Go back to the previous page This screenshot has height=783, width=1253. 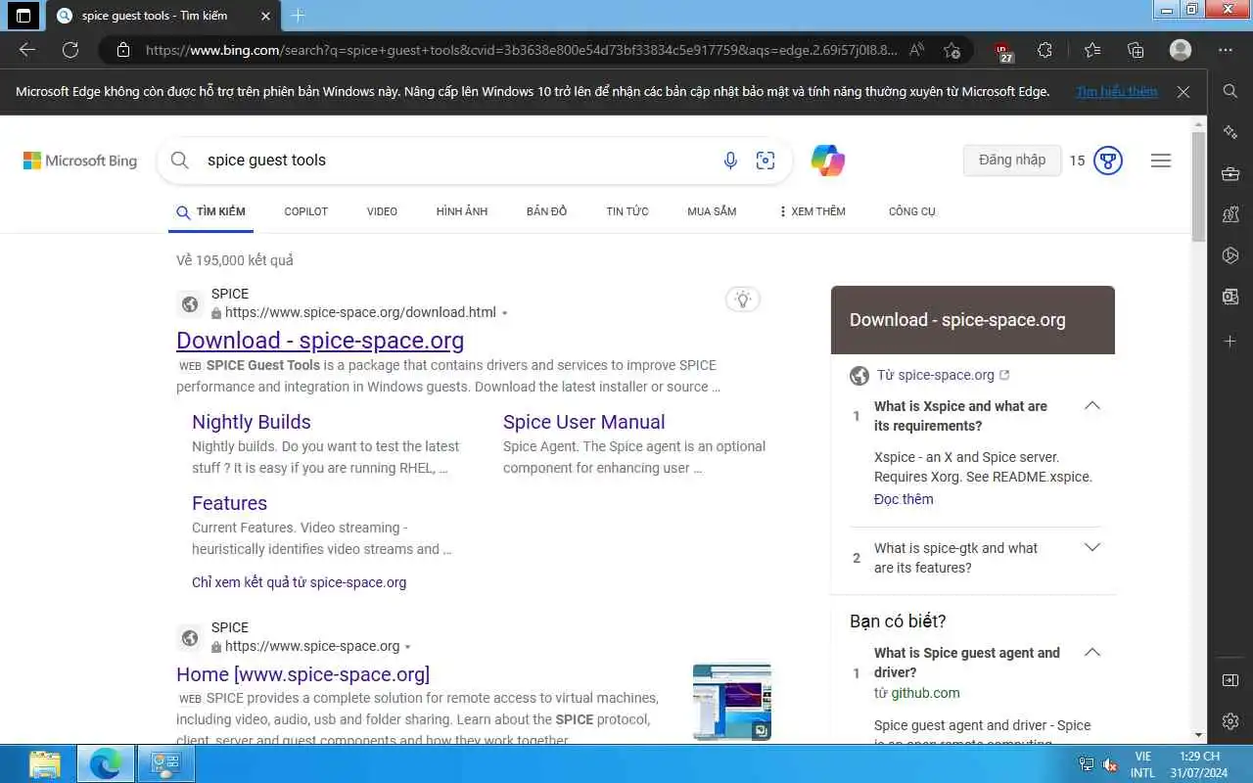pyautogui.click(x=27, y=50)
